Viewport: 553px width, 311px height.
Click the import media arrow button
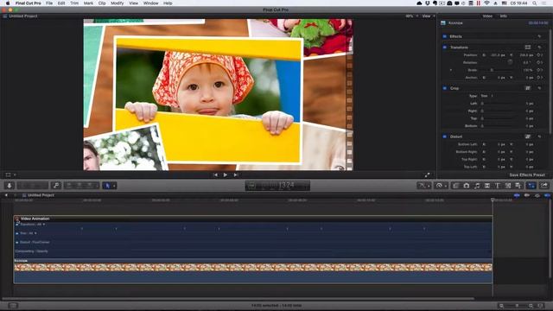[10, 186]
